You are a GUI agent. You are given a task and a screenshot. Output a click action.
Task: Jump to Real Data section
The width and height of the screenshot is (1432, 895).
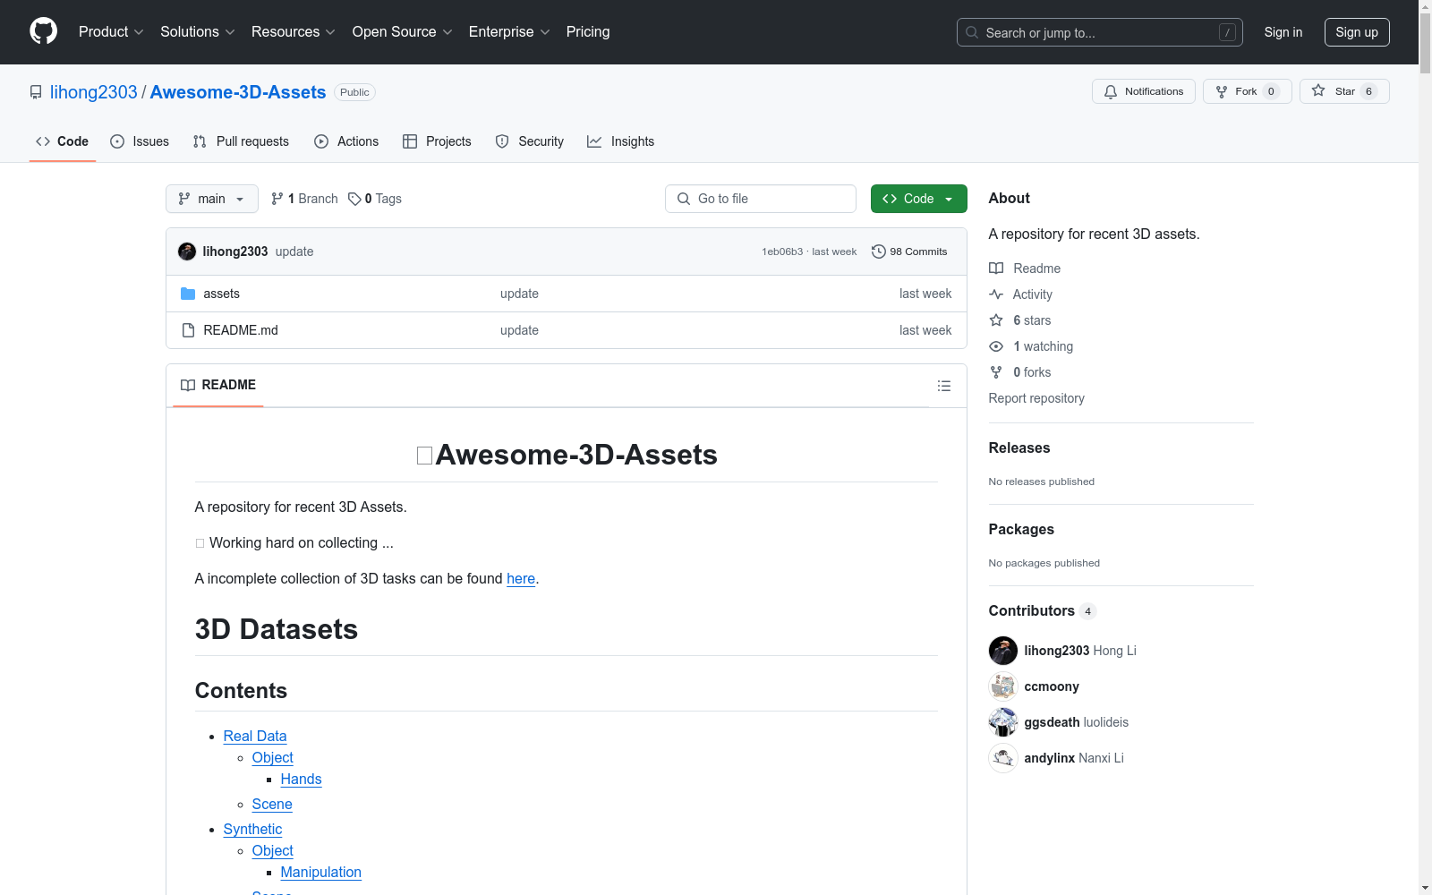[255, 736]
